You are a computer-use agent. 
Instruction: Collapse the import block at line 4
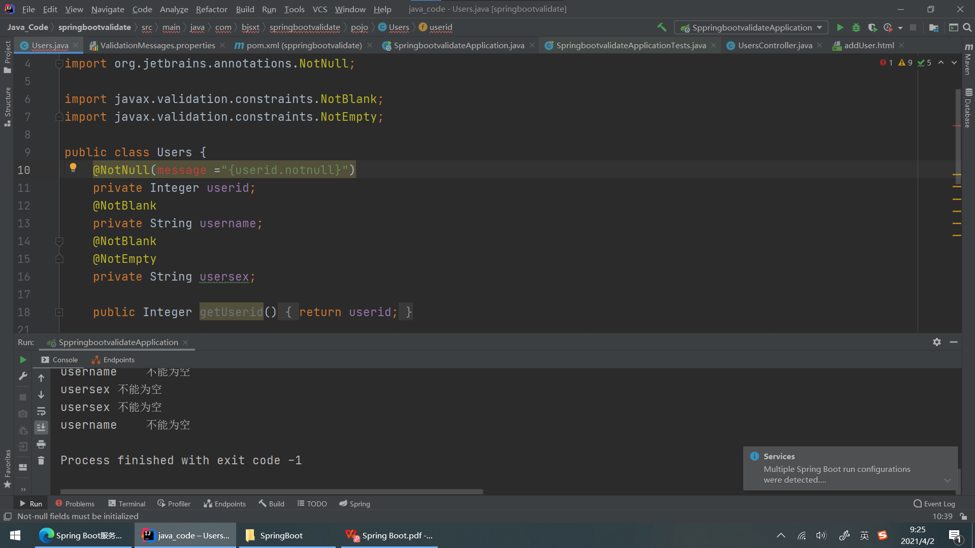(x=59, y=63)
